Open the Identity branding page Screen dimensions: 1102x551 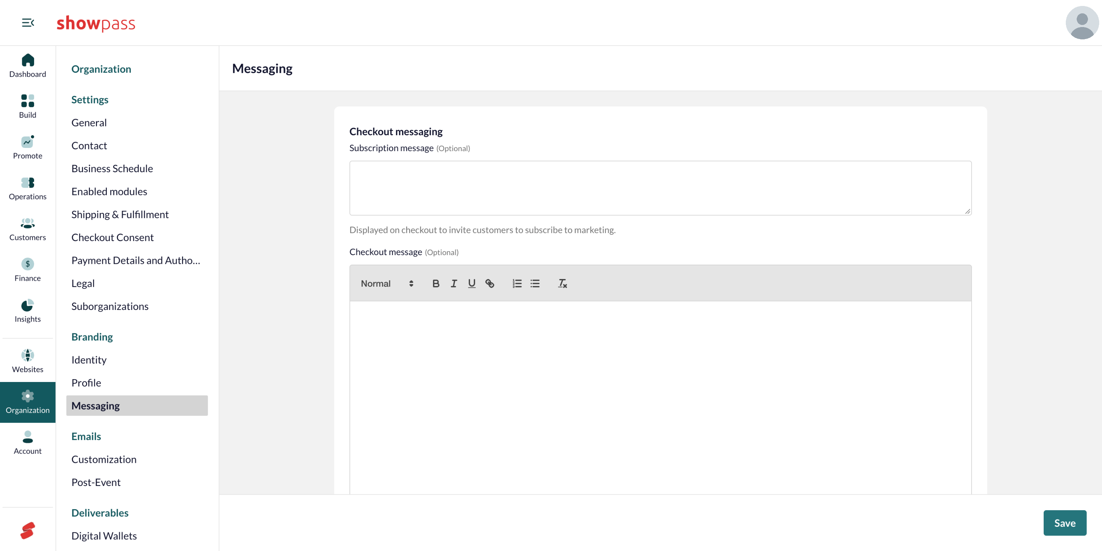point(89,359)
